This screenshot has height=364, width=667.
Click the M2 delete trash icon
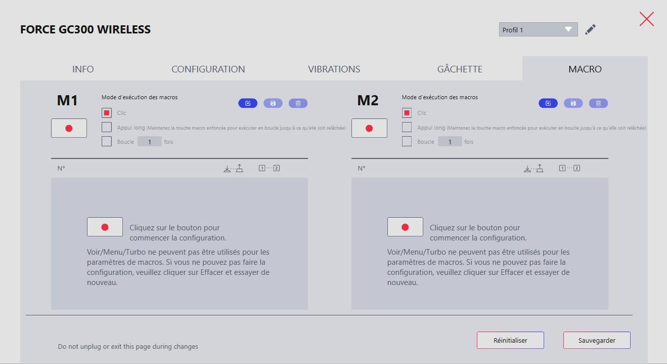(x=598, y=103)
